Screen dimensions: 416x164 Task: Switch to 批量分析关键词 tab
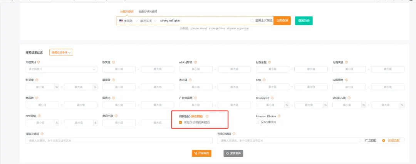148,12
